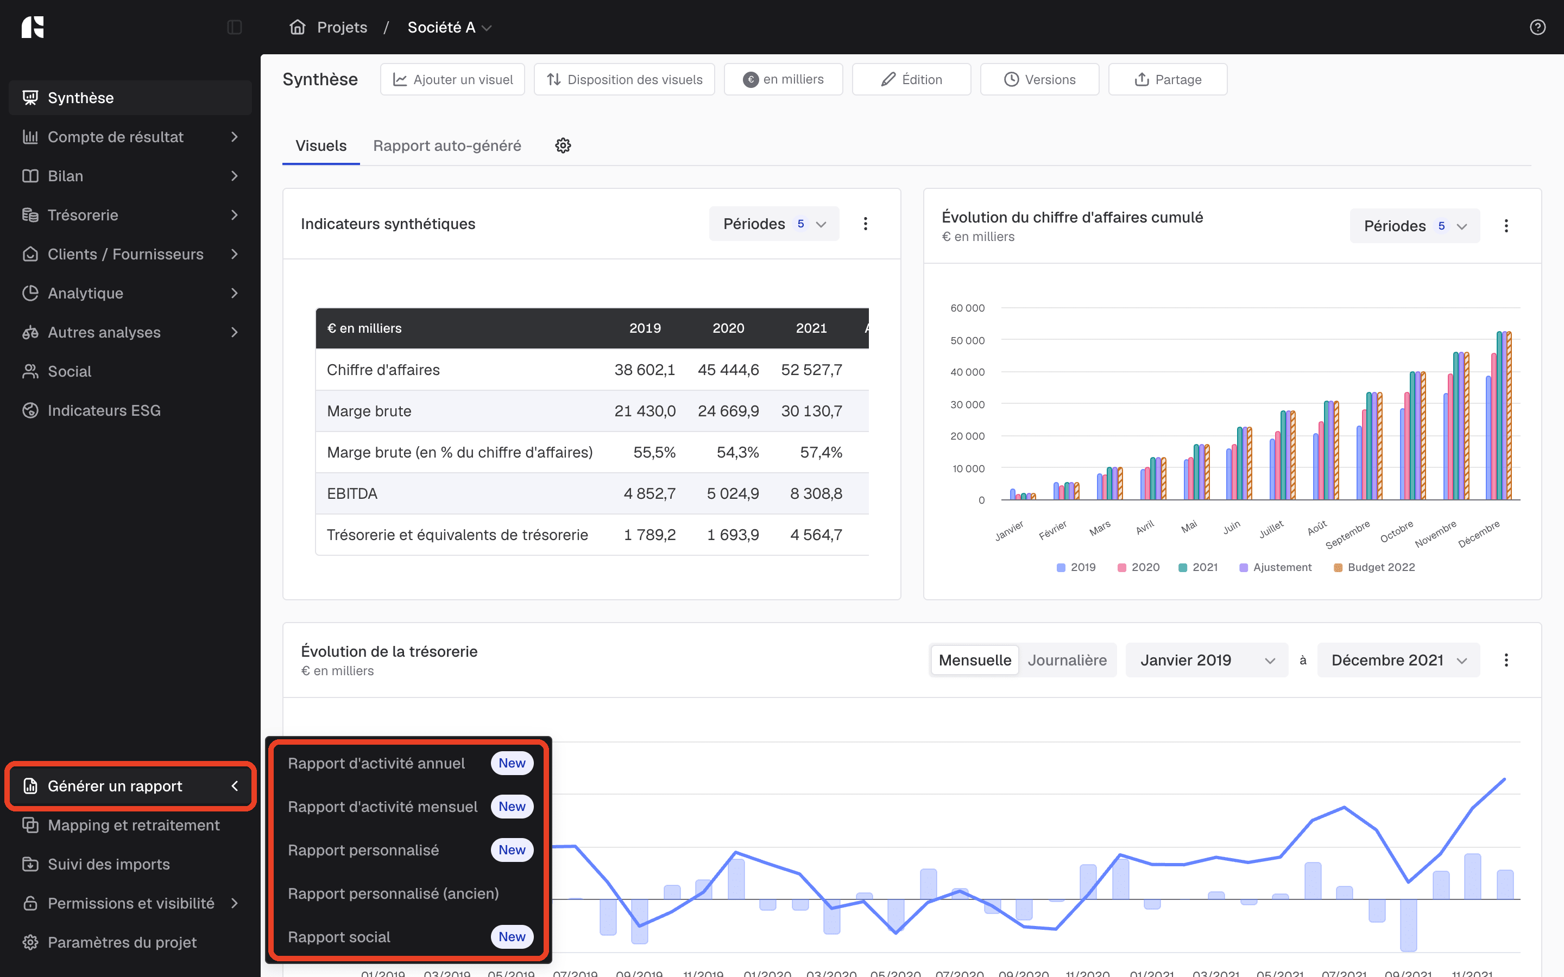This screenshot has height=977, width=1564.
Task: Click the Social people icon in sidebar
Action: (30, 372)
